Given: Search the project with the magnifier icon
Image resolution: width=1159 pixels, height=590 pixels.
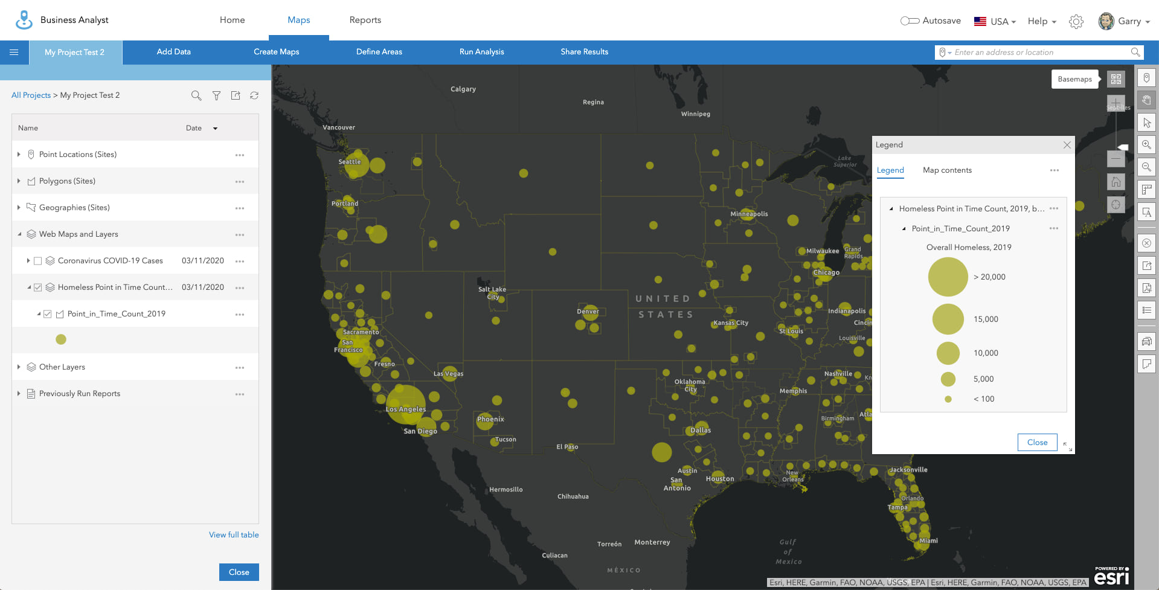Looking at the screenshot, I should 196,95.
